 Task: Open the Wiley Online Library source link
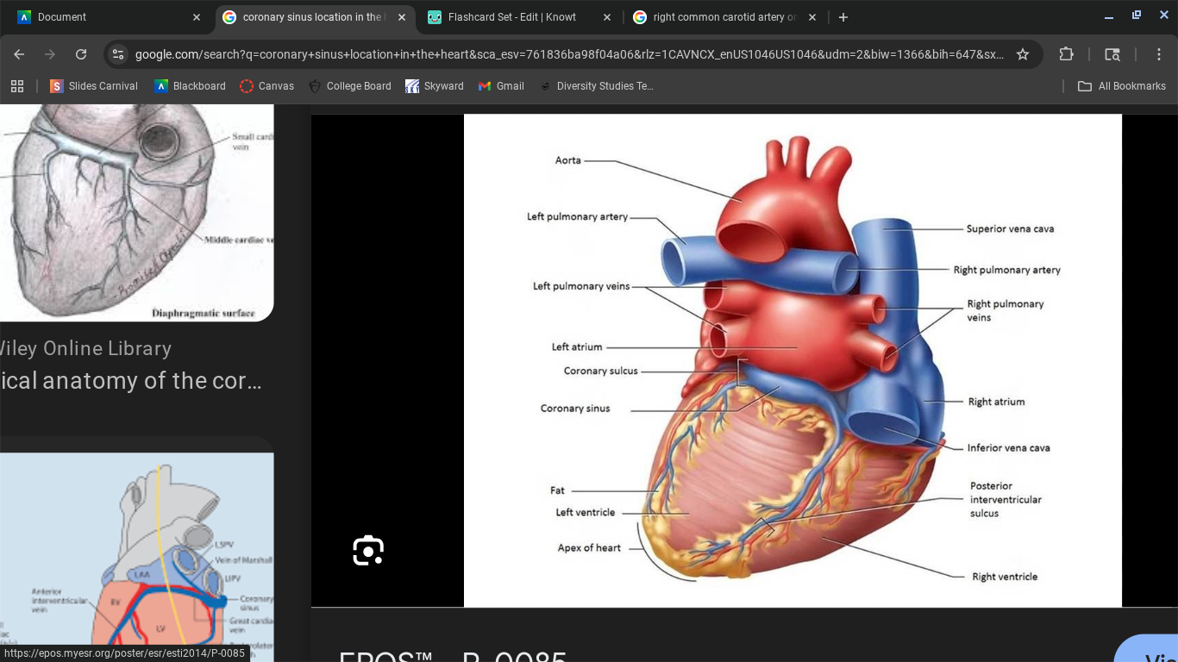(85, 348)
